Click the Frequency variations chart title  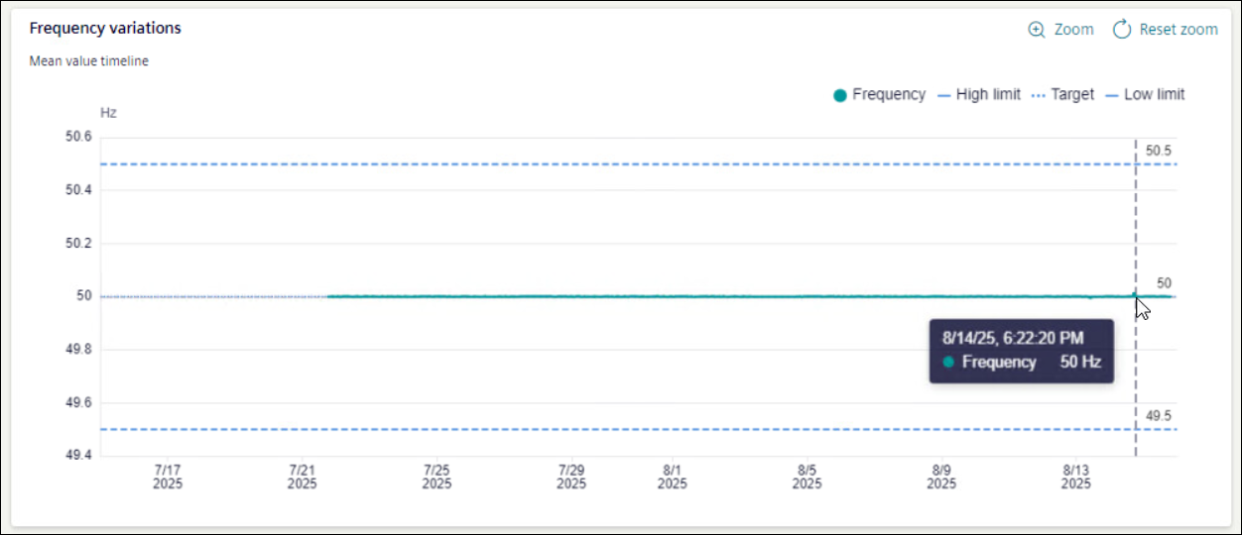point(105,28)
